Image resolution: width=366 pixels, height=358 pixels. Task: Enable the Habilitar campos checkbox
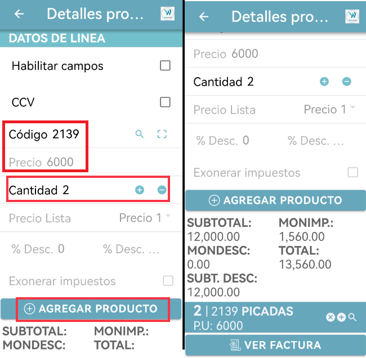[x=165, y=66]
